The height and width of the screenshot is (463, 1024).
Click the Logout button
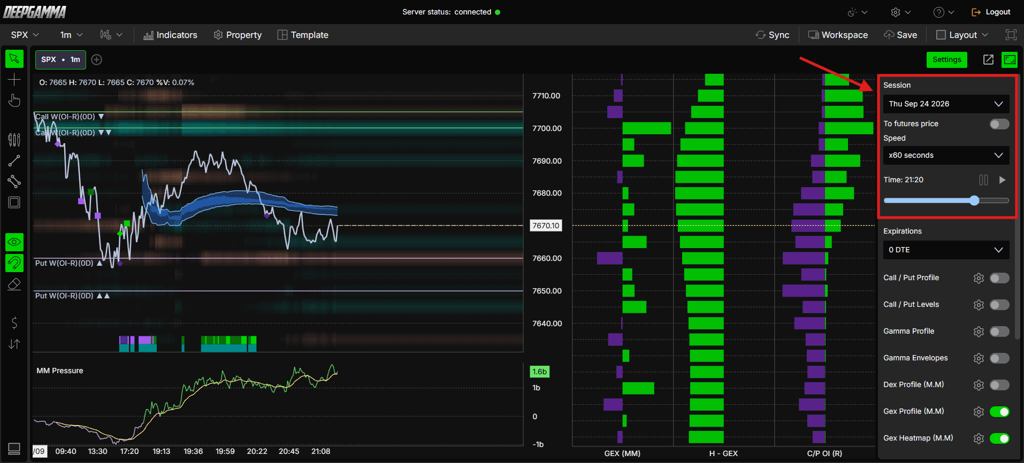pyautogui.click(x=991, y=12)
